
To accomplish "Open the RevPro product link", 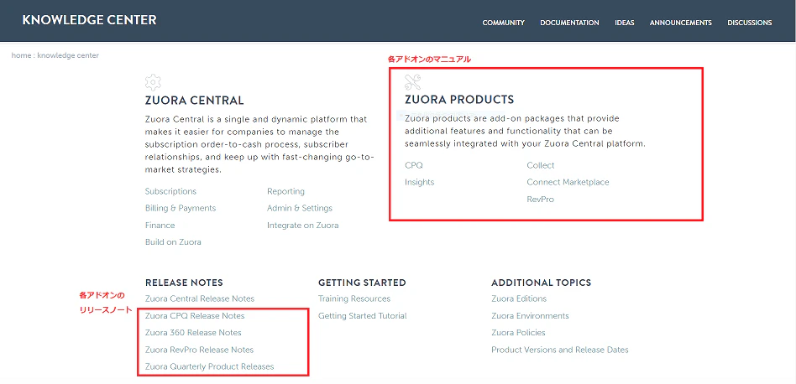I will pos(541,200).
